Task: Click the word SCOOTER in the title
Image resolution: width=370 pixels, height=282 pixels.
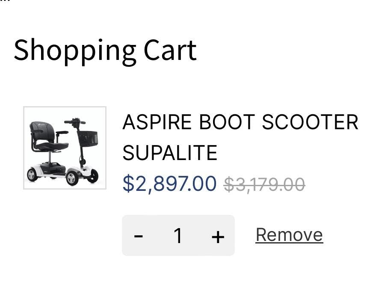Action: click(310, 122)
